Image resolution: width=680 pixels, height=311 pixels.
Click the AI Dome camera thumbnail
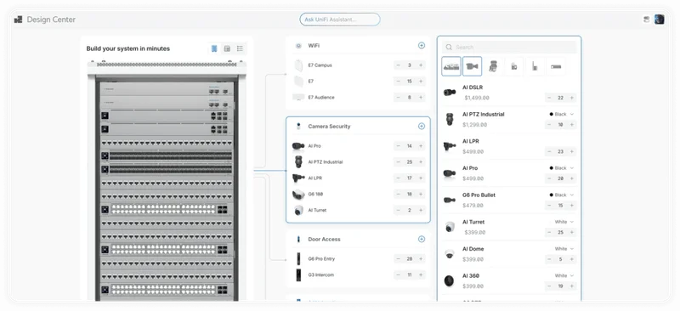[x=450, y=254]
